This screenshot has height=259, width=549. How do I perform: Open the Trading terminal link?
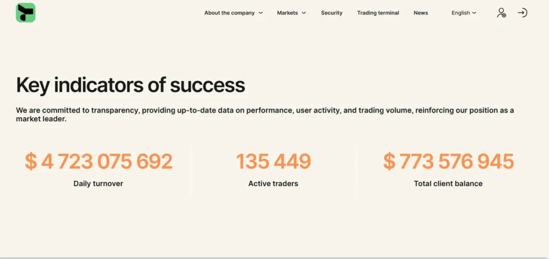(x=378, y=13)
